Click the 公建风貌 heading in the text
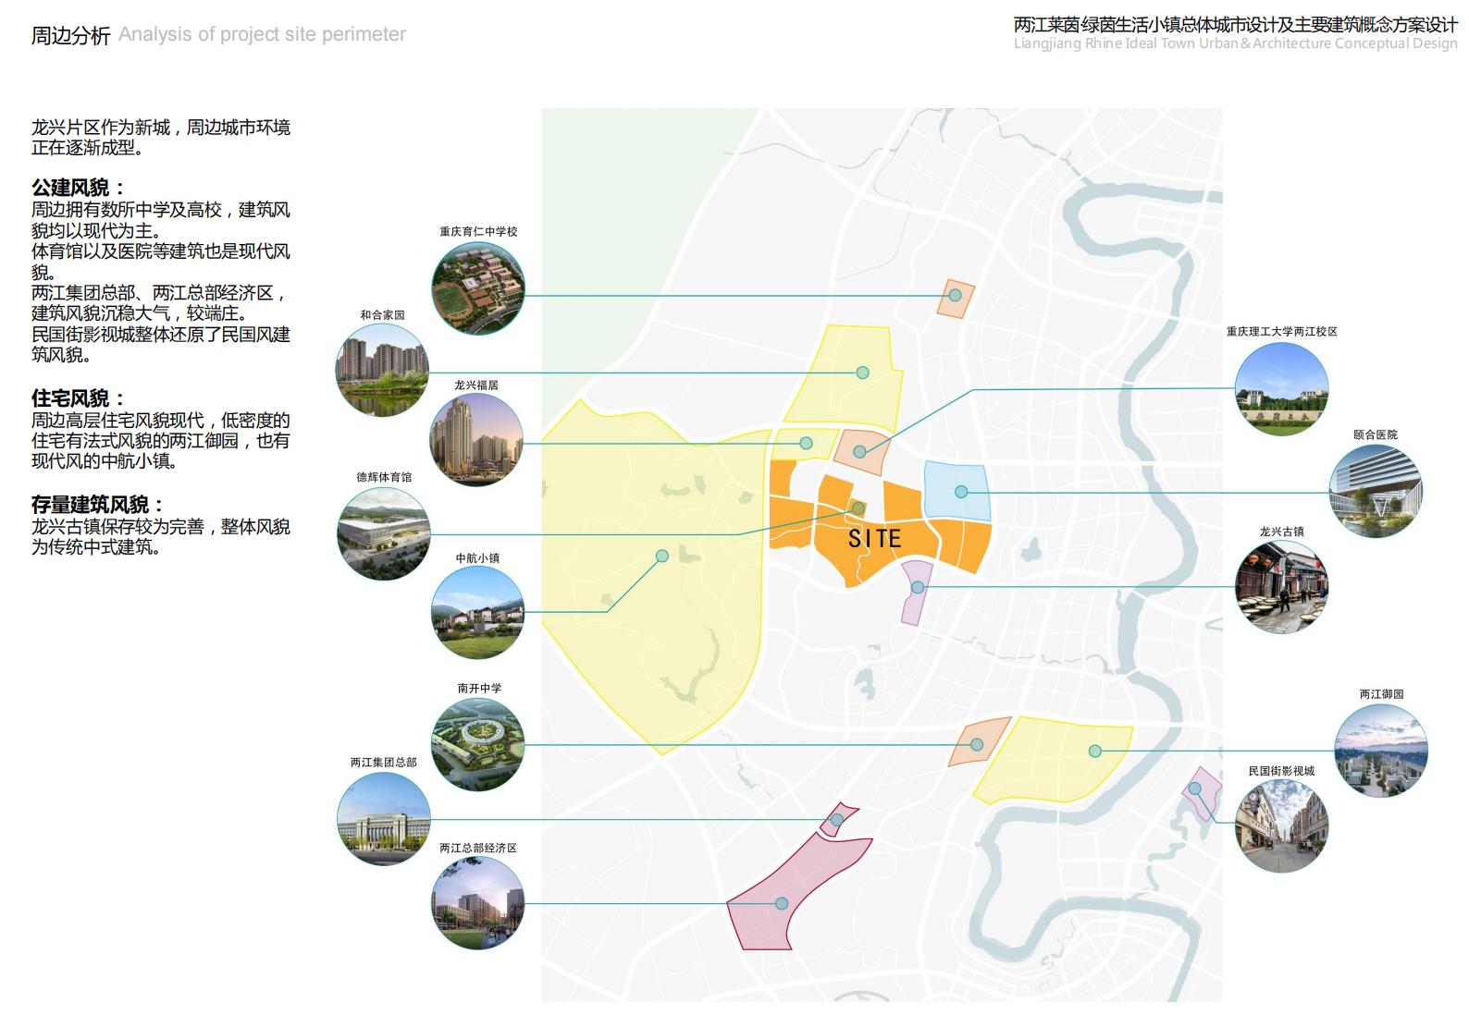This screenshot has width=1469, height=1027. [x=78, y=189]
